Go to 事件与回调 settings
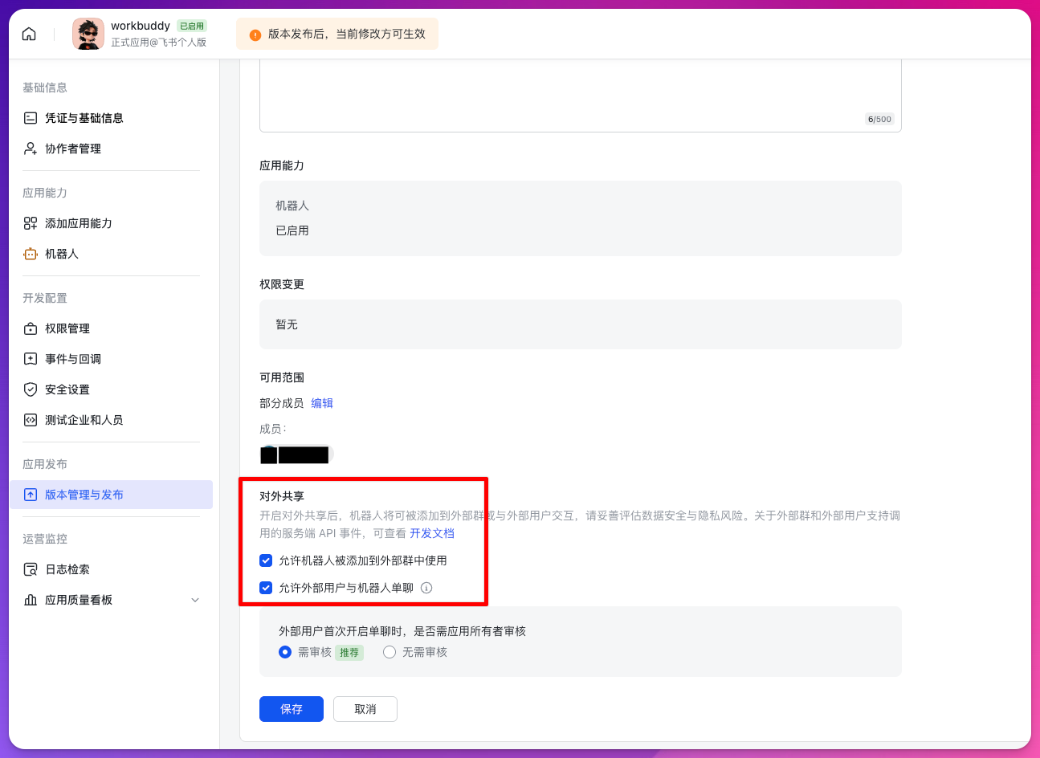This screenshot has height=758, width=1040. click(x=111, y=359)
